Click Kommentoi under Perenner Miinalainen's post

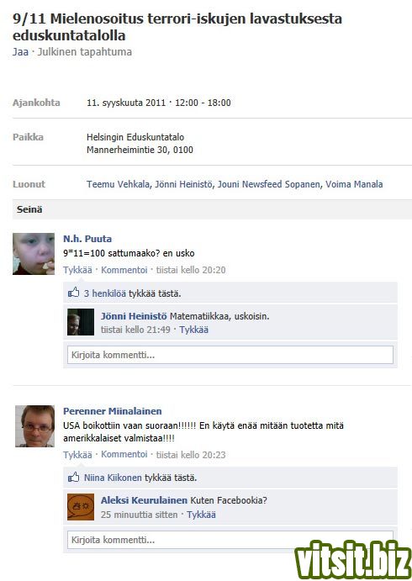click(x=124, y=454)
